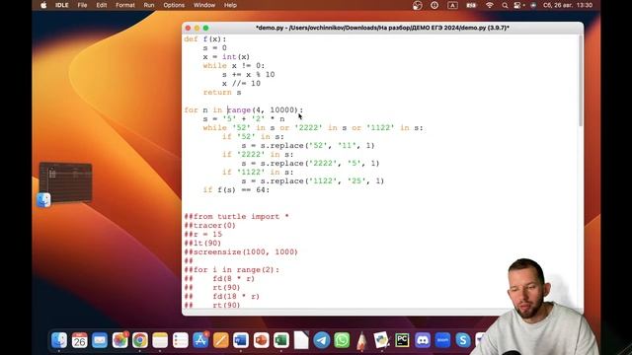632x355 pixels.
Task: Launch Google Chrome from the Dock
Action: coord(140,340)
